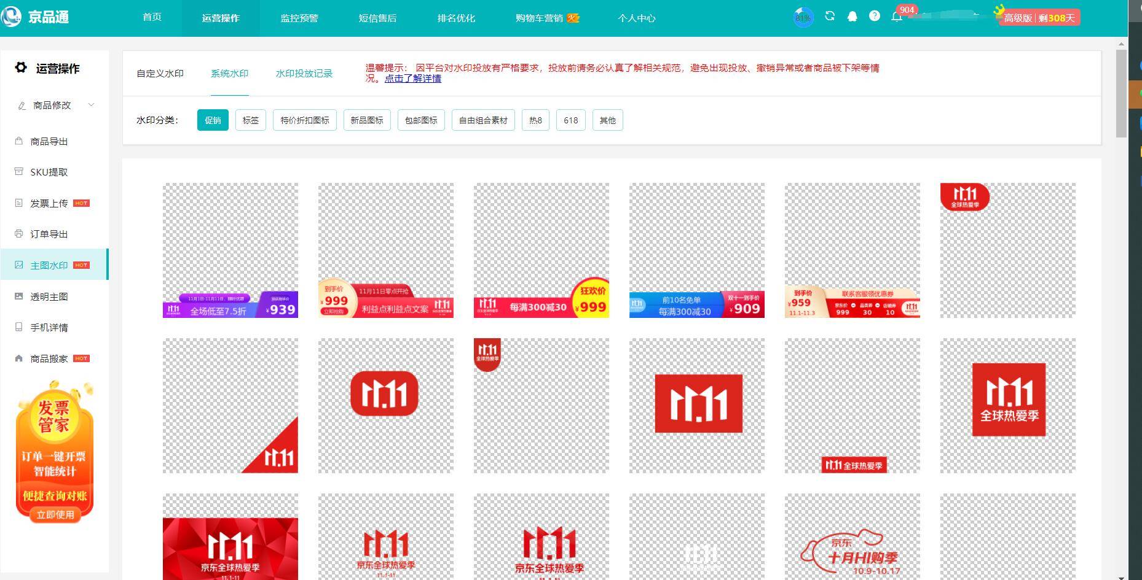Click the 运营操作 gear icon in sidebar
The image size is (1142, 580).
pos(21,68)
